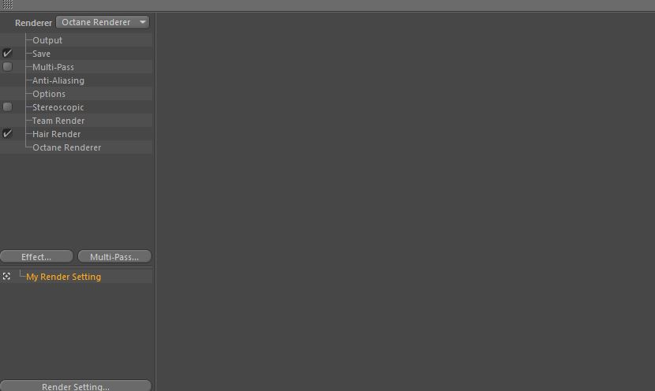Open the Save settings page

41,54
